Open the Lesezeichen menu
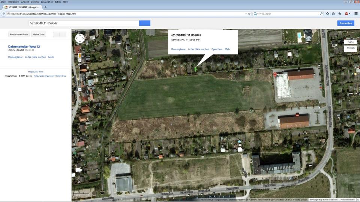 47,2
